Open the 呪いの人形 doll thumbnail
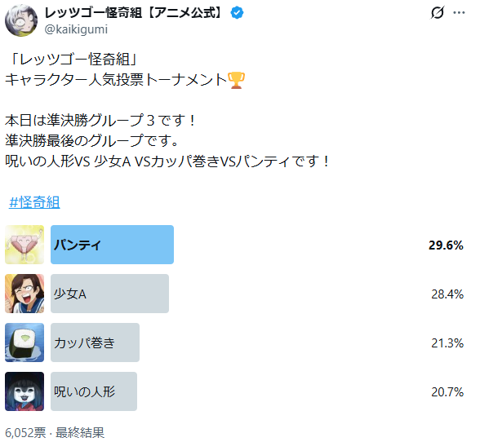The width and height of the screenshot is (480, 442). pos(24,391)
